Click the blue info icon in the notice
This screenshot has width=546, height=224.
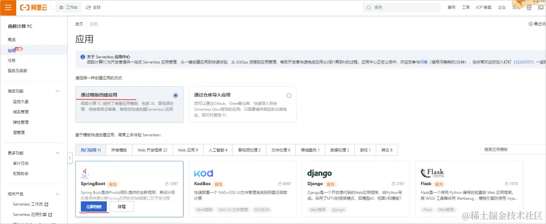pos(82,57)
